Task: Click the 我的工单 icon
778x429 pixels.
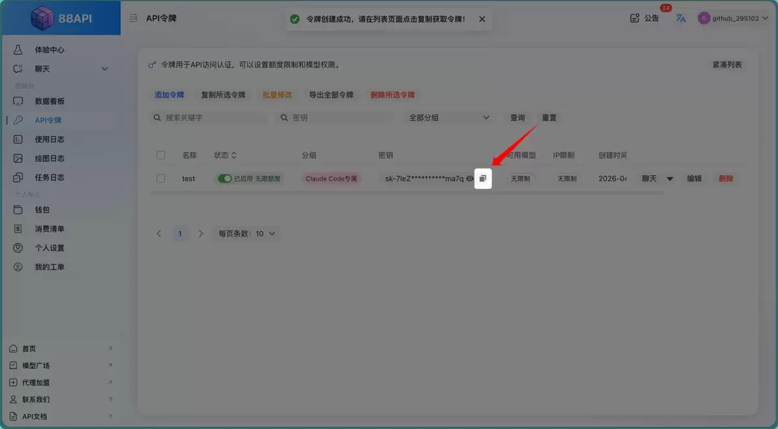Action: pos(18,267)
